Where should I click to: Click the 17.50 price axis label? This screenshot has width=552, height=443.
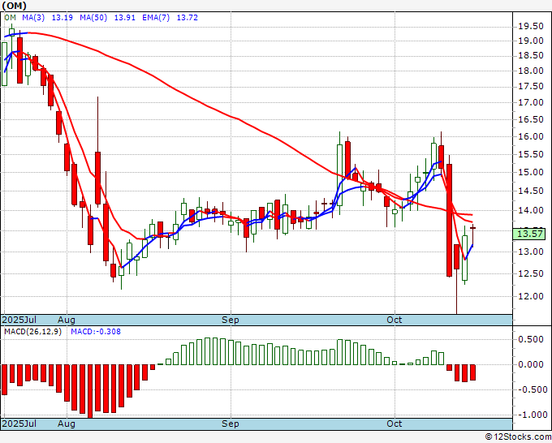[x=531, y=86]
